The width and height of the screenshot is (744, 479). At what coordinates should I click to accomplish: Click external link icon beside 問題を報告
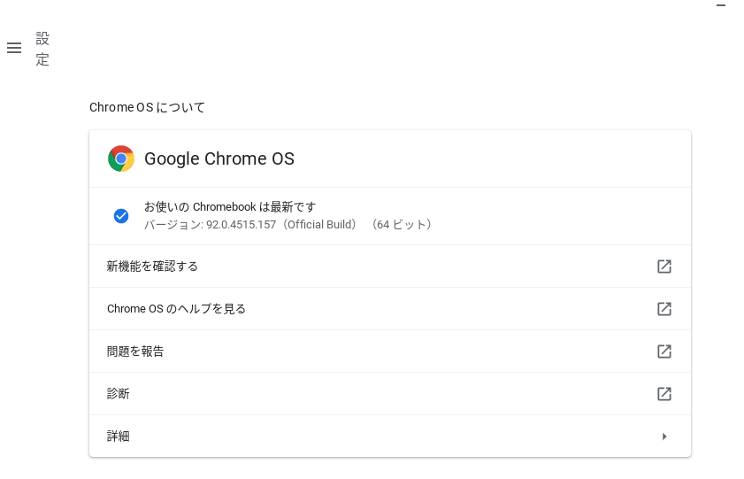click(664, 352)
